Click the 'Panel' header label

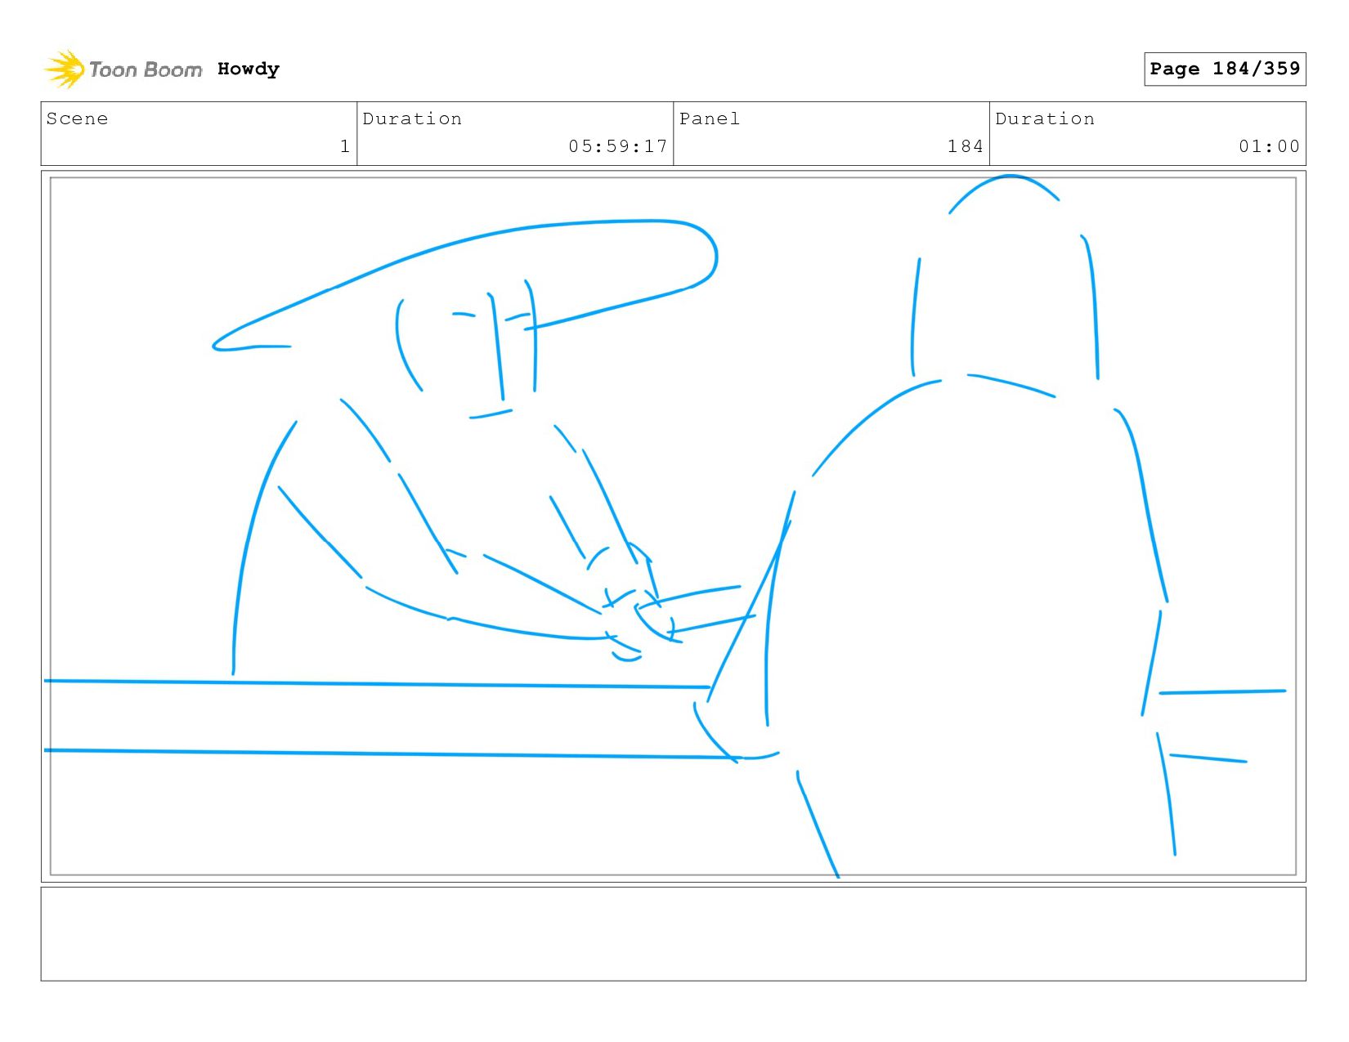[x=710, y=119]
